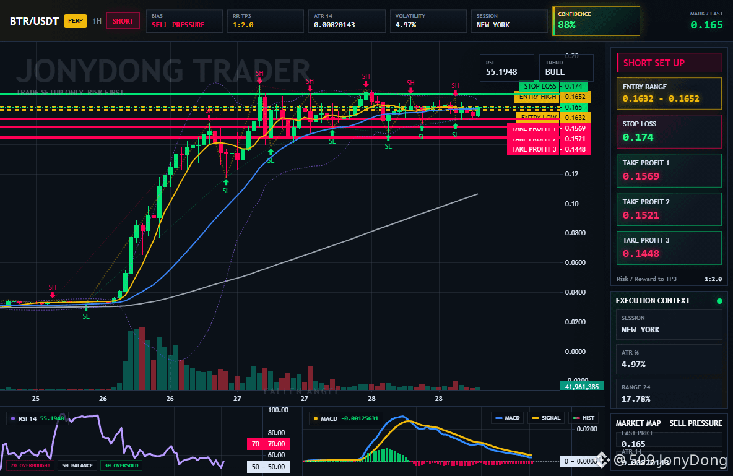The width and height of the screenshot is (733, 476).
Task: Click the EXECUTION CONTEXT section title
Action: click(x=653, y=301)
